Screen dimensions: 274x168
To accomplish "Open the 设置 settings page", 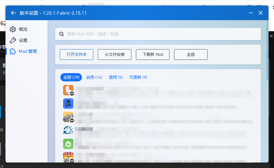I will click(x=23, y=40).
